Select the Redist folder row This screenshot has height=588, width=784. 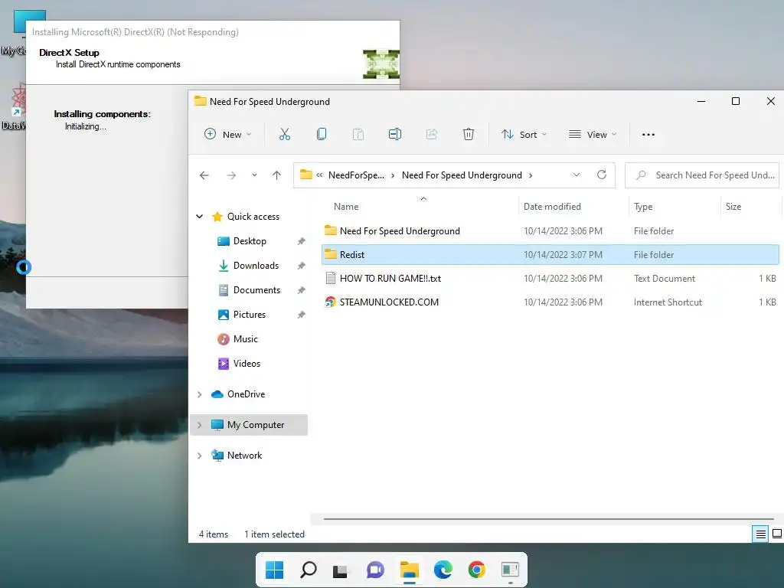click(550, 254)
